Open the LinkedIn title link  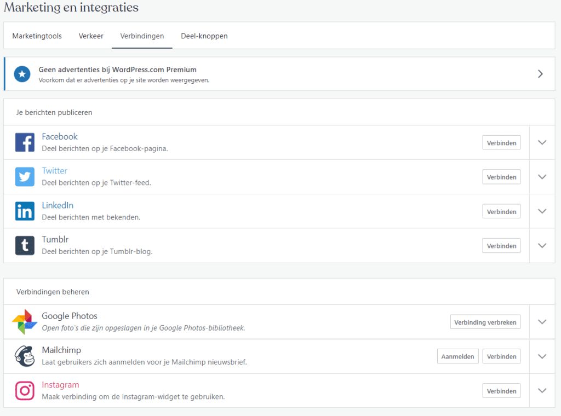[58, 205]
